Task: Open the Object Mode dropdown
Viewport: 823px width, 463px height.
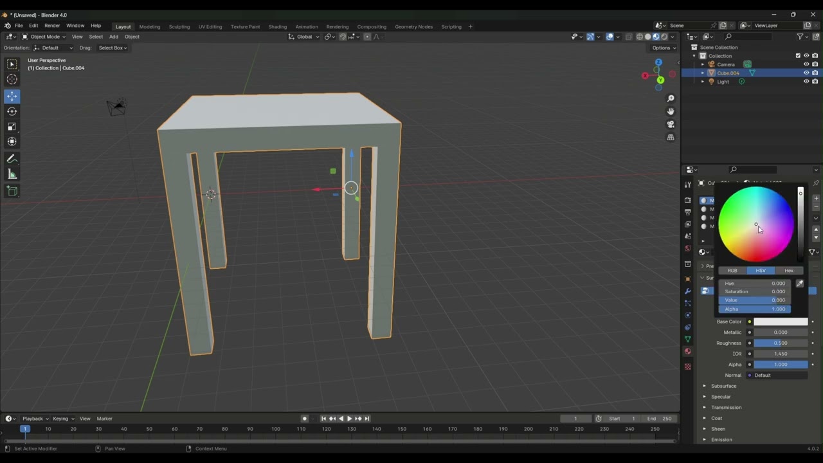Action: (44, 37)
